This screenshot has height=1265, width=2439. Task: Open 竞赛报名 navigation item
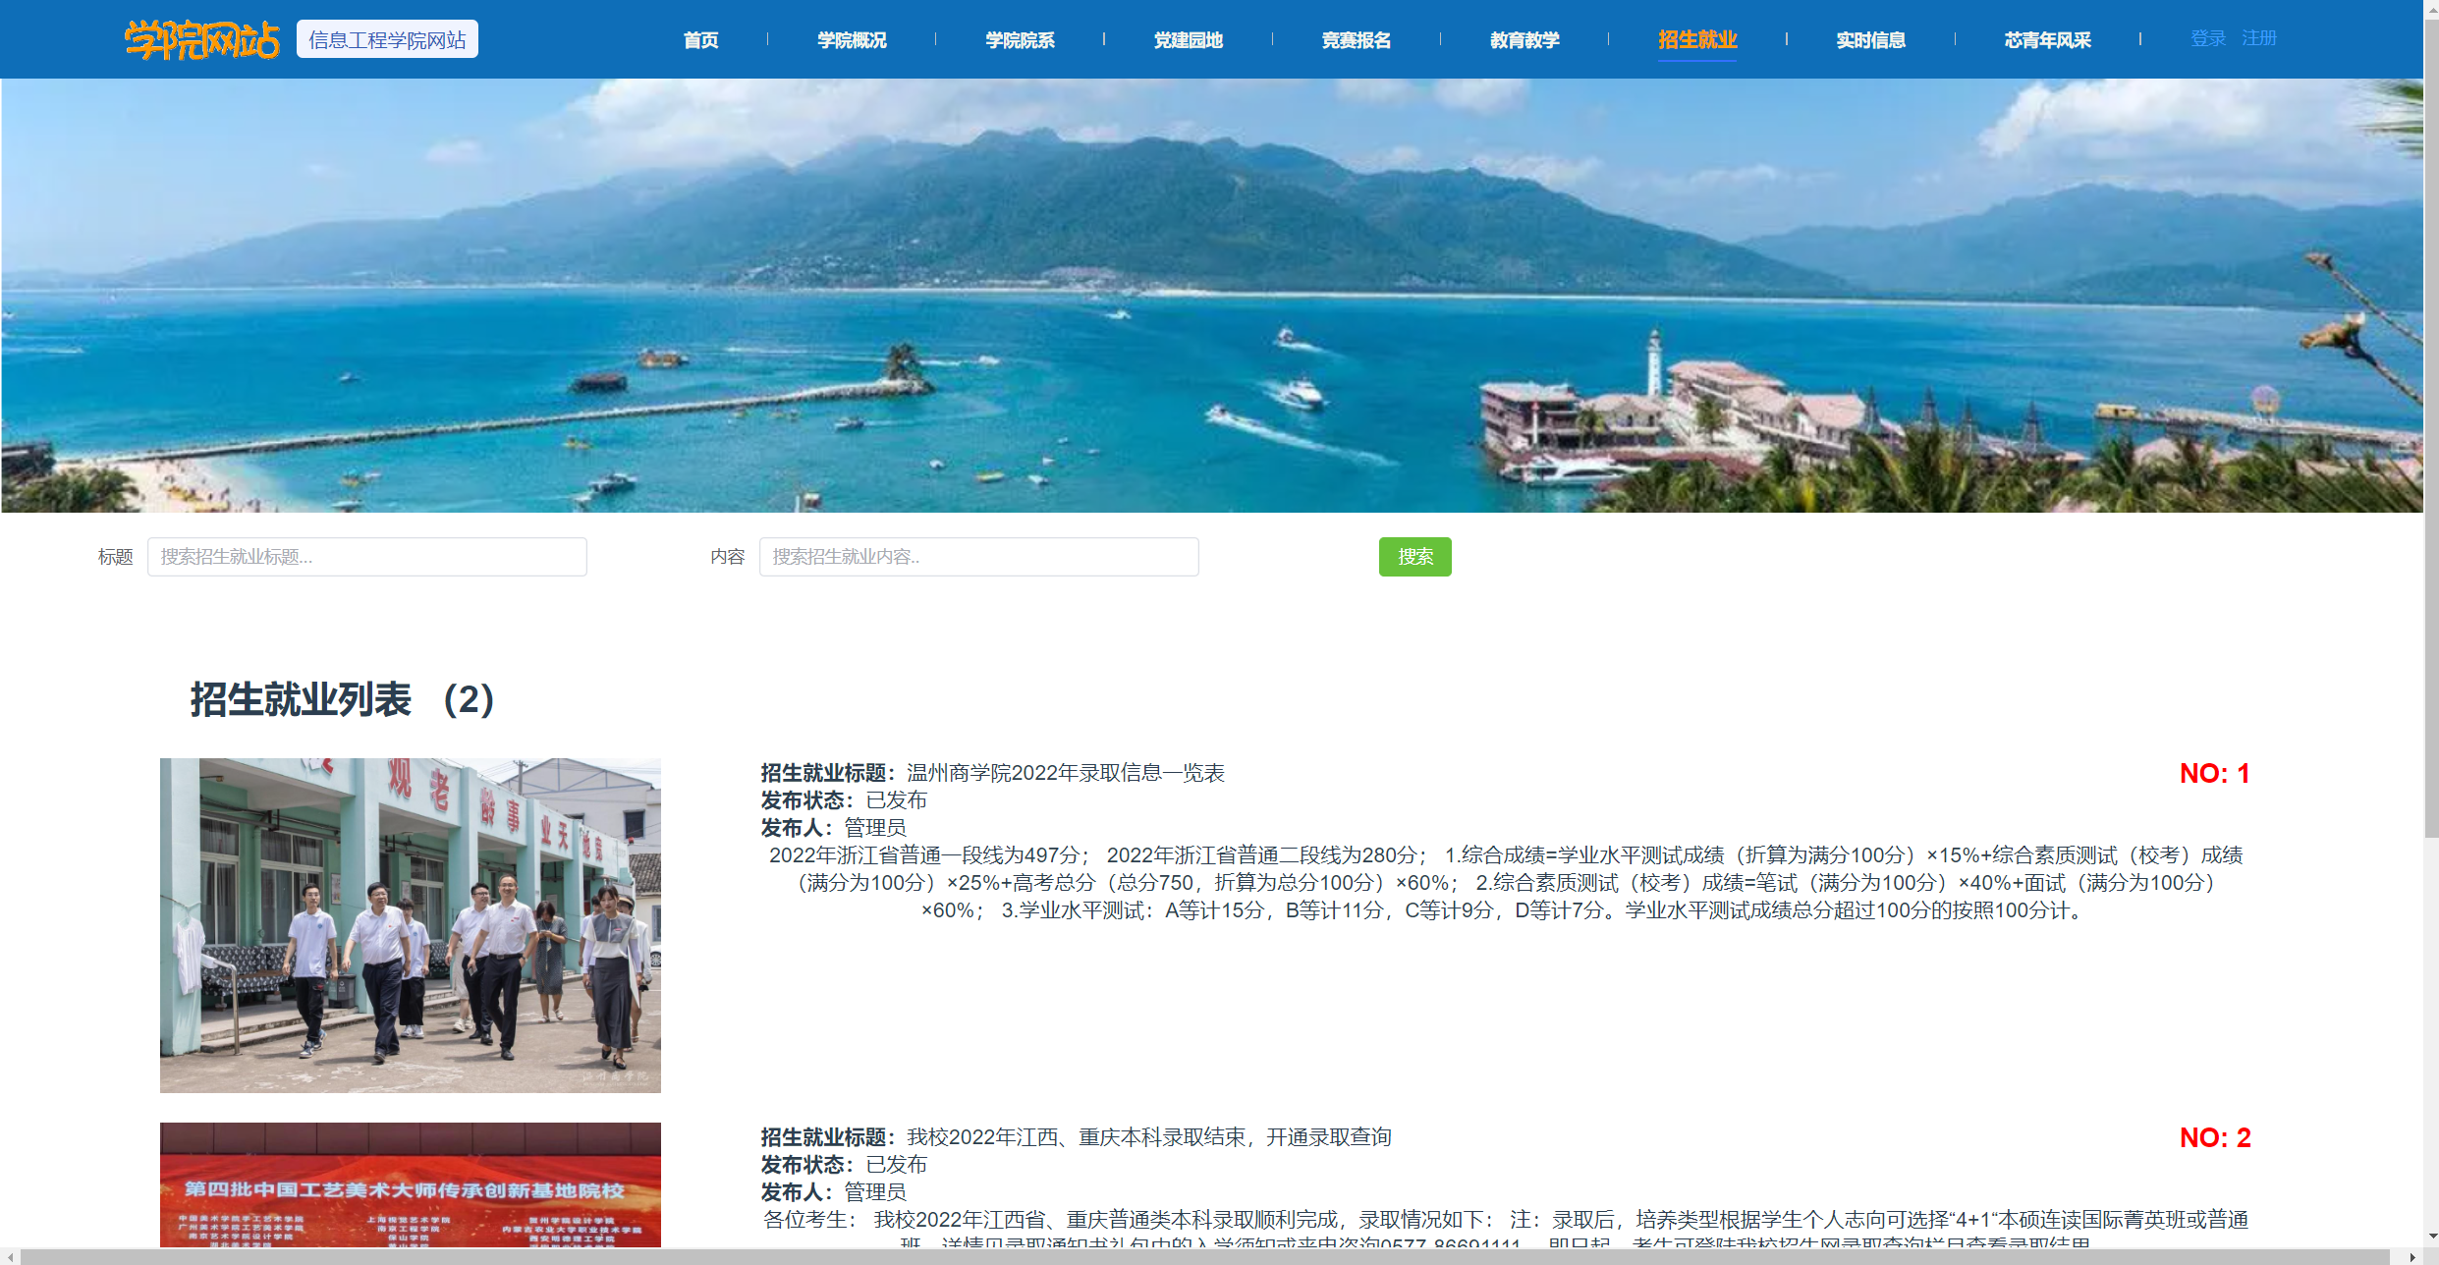[1356, 40]
